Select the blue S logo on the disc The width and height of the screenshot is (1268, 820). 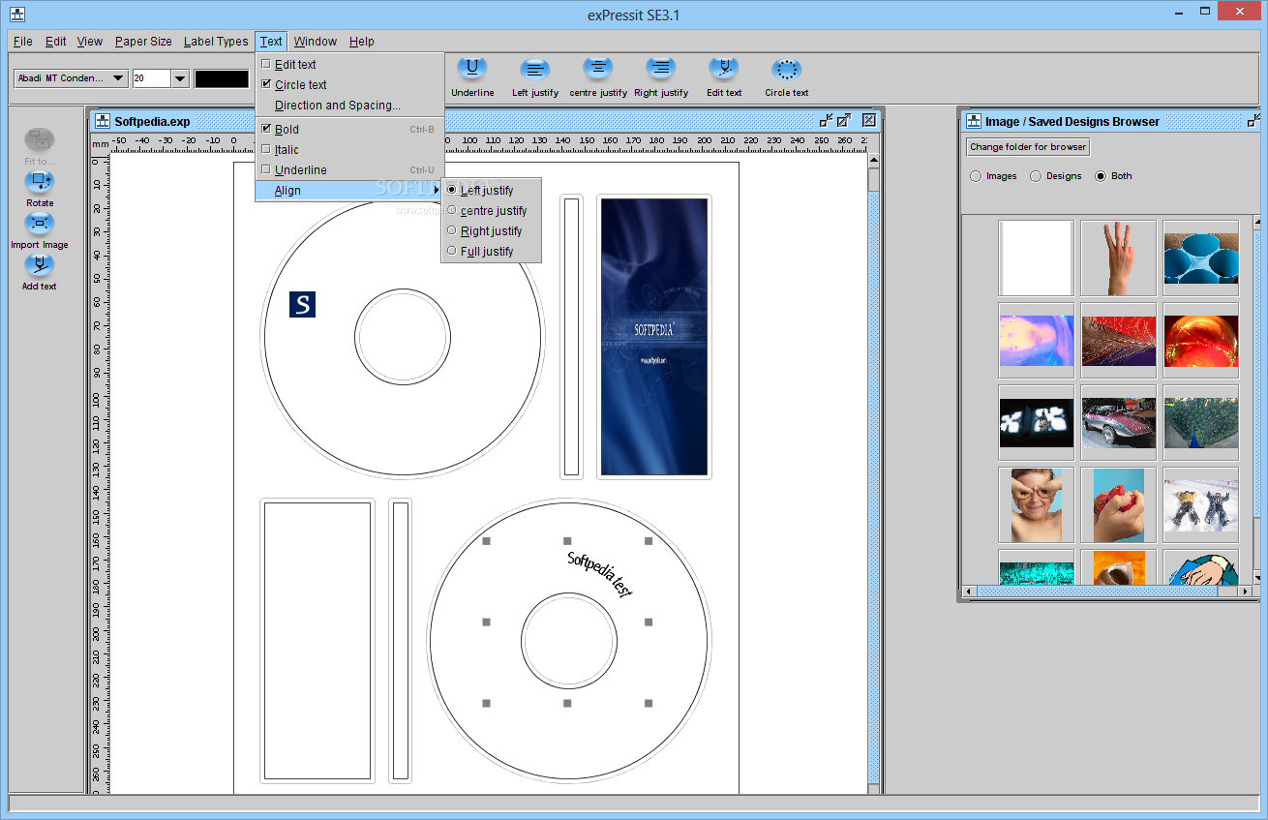[303, 304]
